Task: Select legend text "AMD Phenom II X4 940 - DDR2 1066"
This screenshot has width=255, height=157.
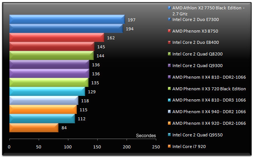Action: [x=209, y=112]
